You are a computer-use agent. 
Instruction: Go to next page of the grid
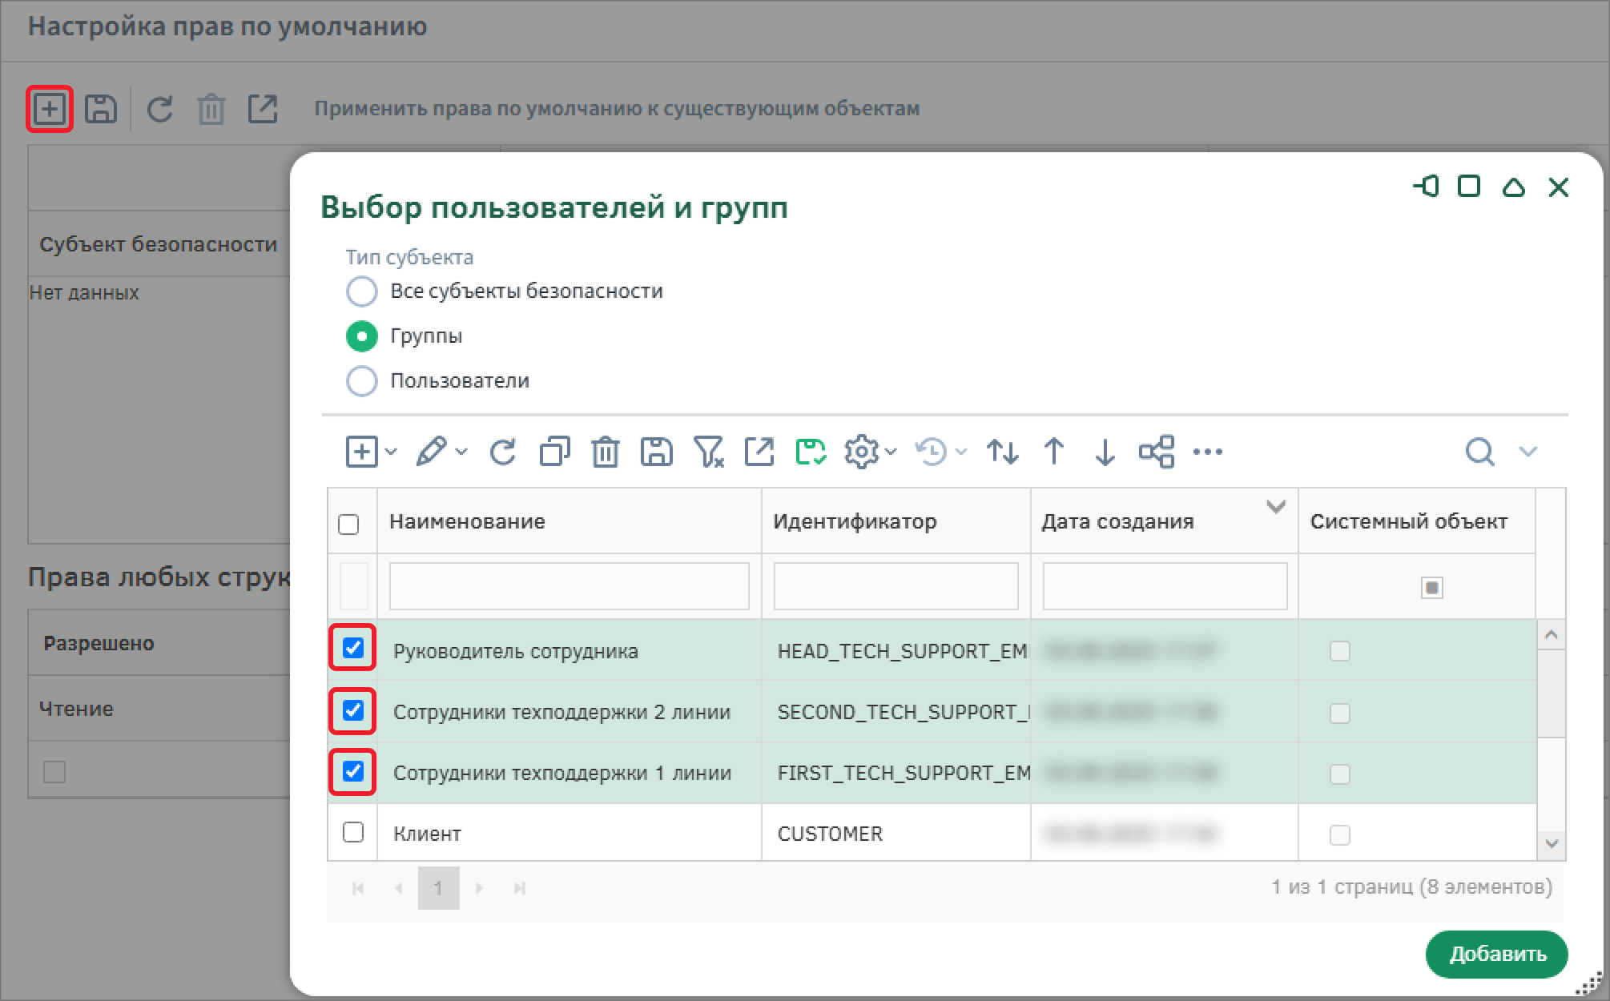pyautogui.click(x=479, y=888)
